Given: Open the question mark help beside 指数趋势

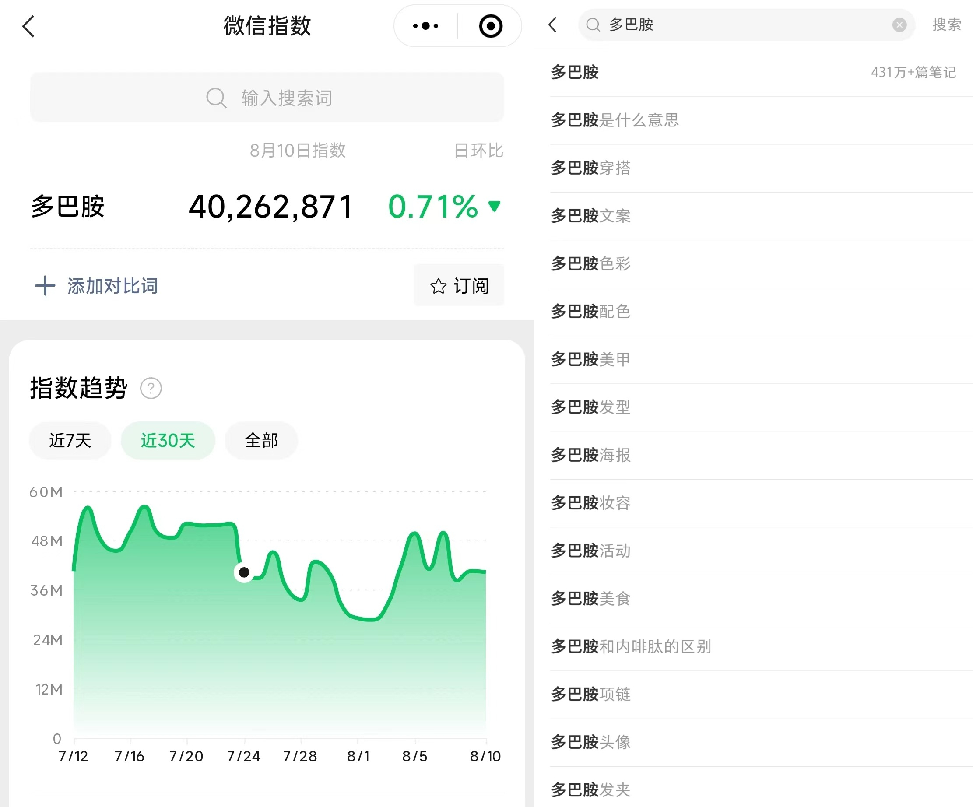Looking at the screenshot, I should coord(151,388).
